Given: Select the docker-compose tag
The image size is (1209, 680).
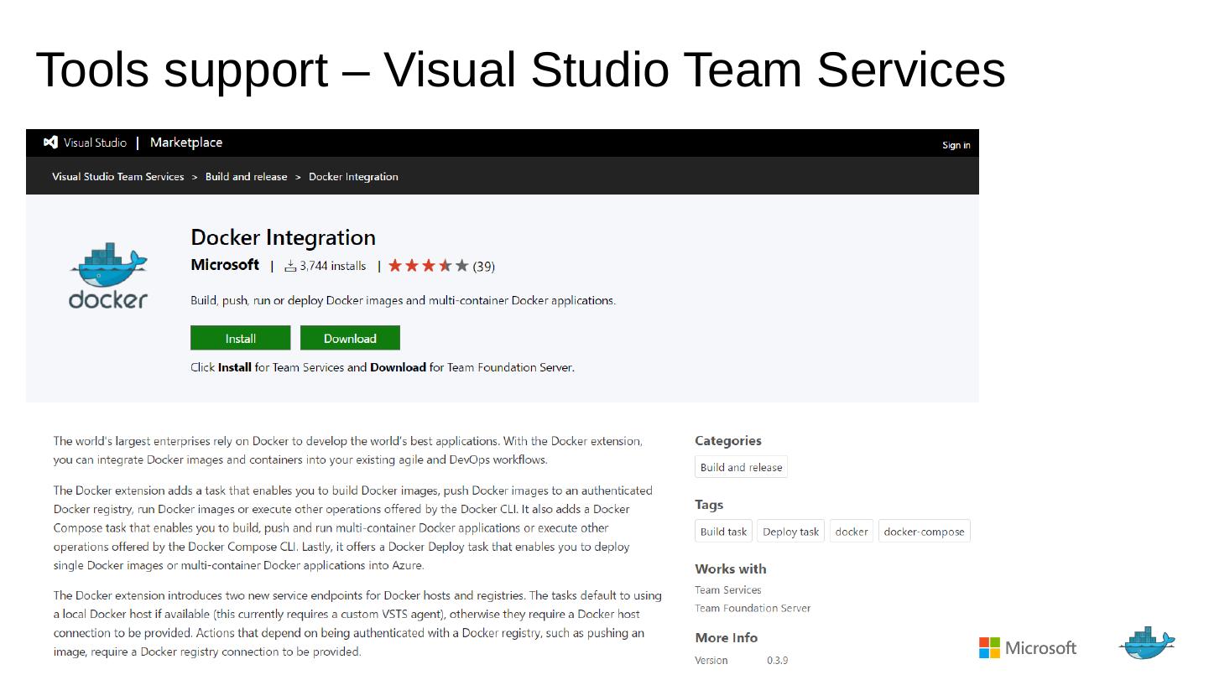Looking at the screenshot, I should (x=924, y=532).
